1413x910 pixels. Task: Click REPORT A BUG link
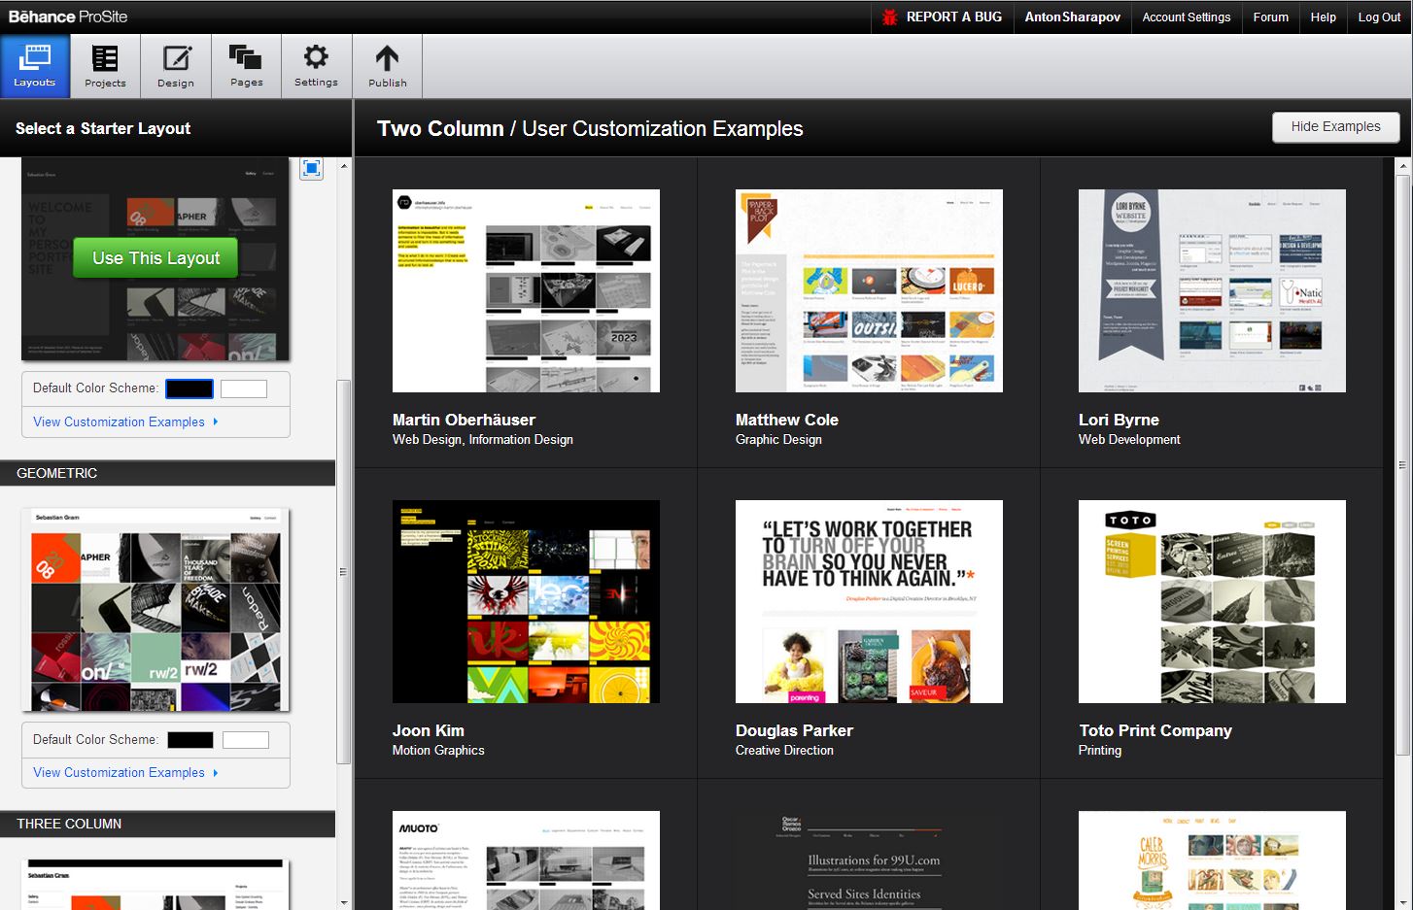pyautogui.click(x=953, y=17)
